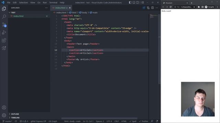The height and width of the screenshot is (123, 220).
Task: Open Customize Layout icon
Action: coord(143,2)
